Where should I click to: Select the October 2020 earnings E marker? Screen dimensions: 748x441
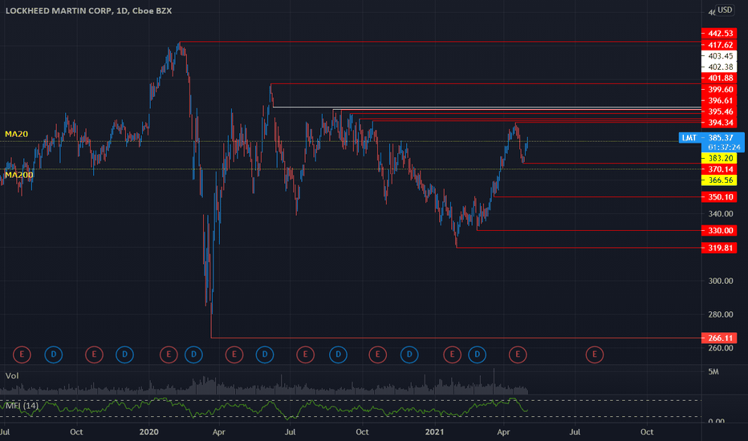[378, 354]
